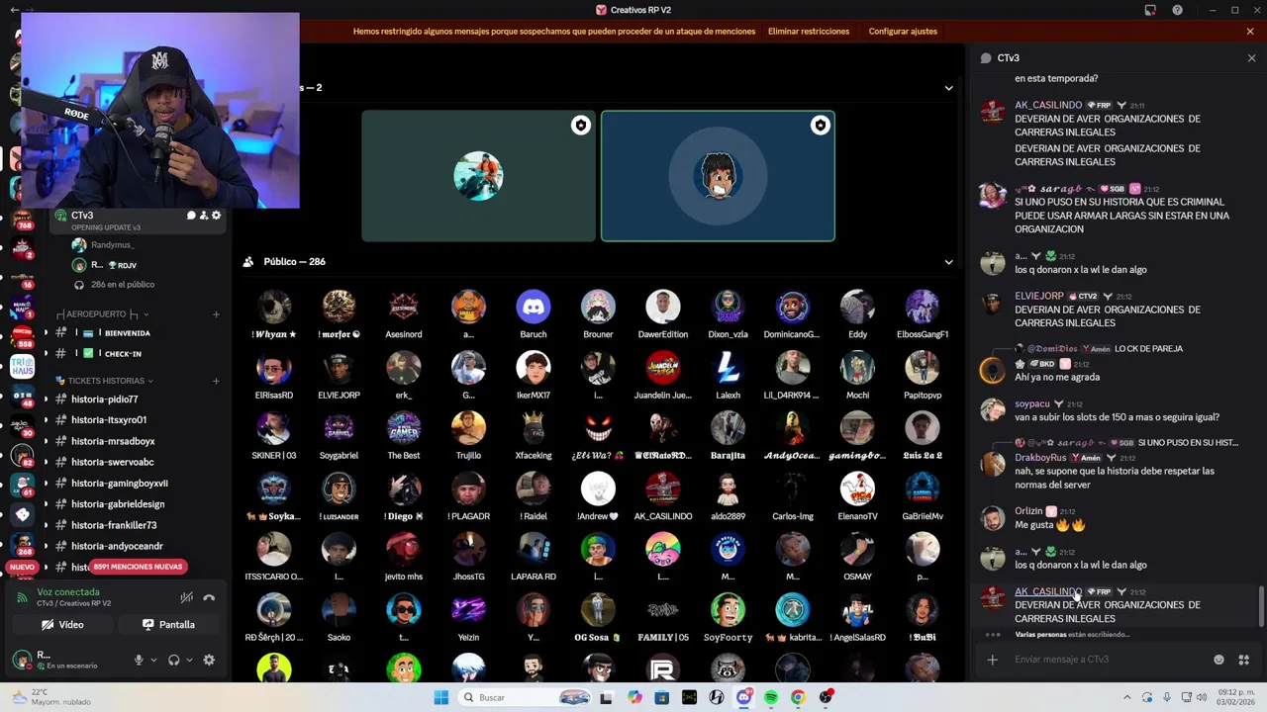1267x712 pixels.
Task: Select the left speaker tile with jet-ski avatar
Action: tap(478, 176)
